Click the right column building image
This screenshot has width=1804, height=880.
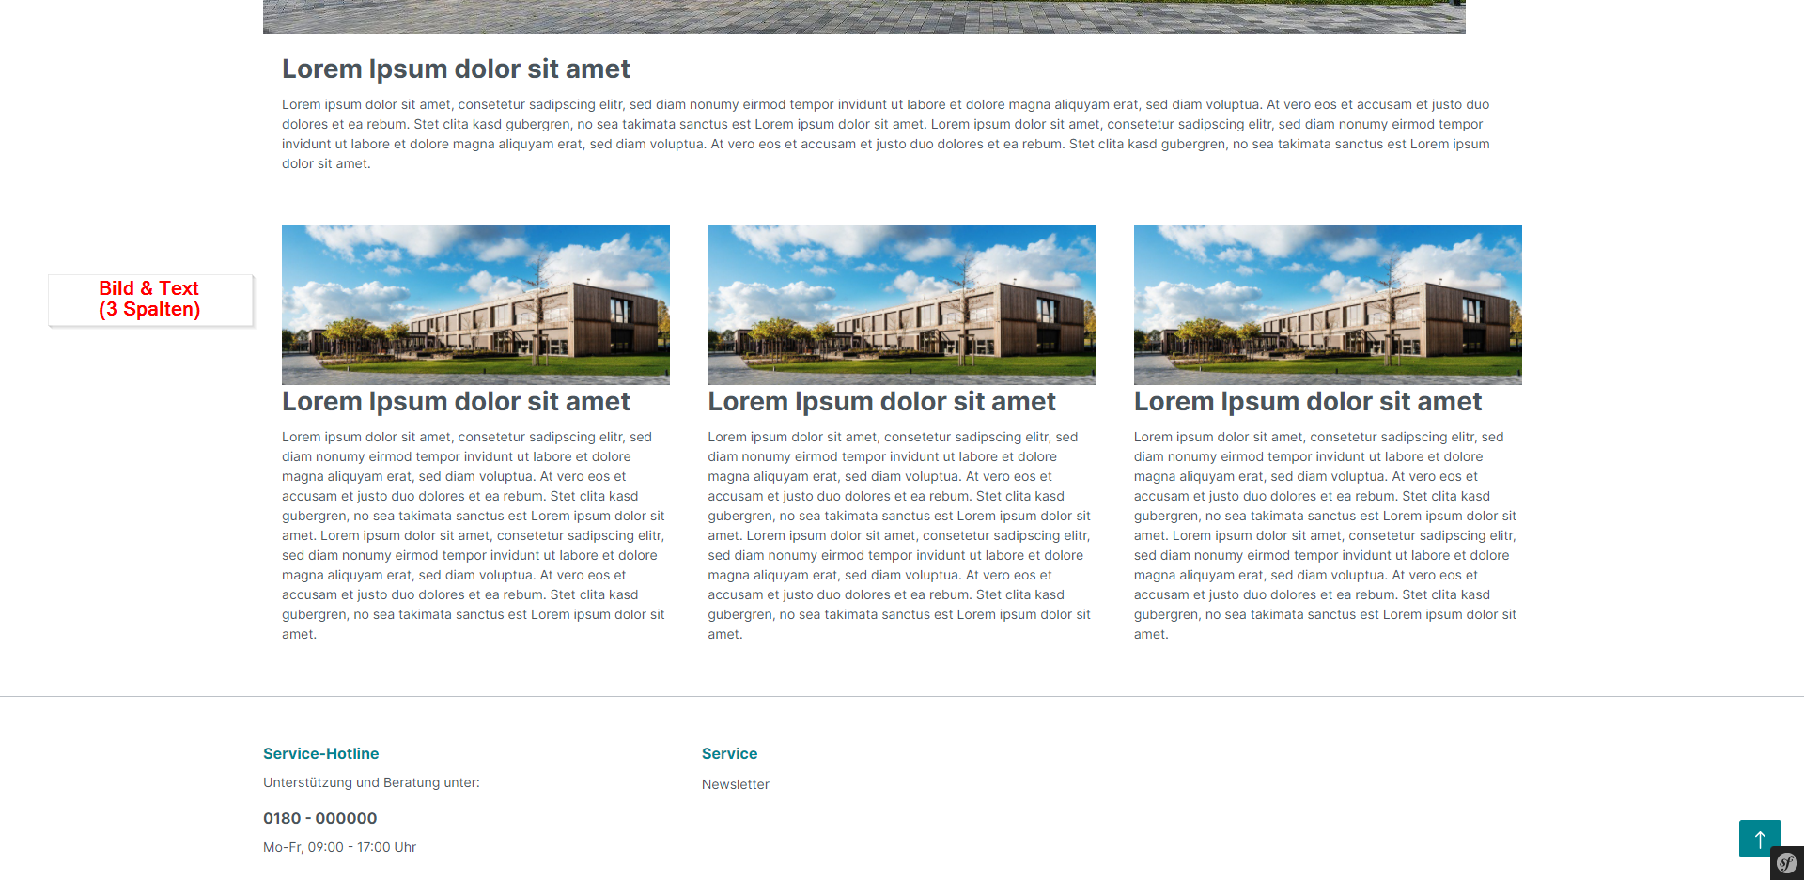click(1327, 304)
